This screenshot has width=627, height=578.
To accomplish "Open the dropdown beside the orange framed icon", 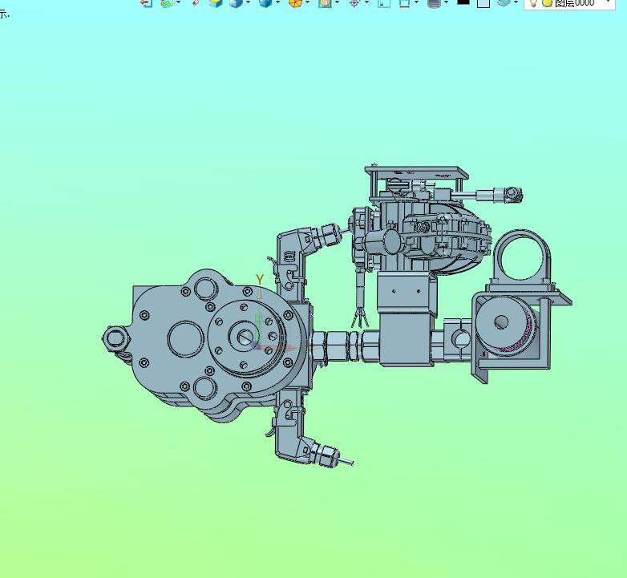I will point(337,2).
